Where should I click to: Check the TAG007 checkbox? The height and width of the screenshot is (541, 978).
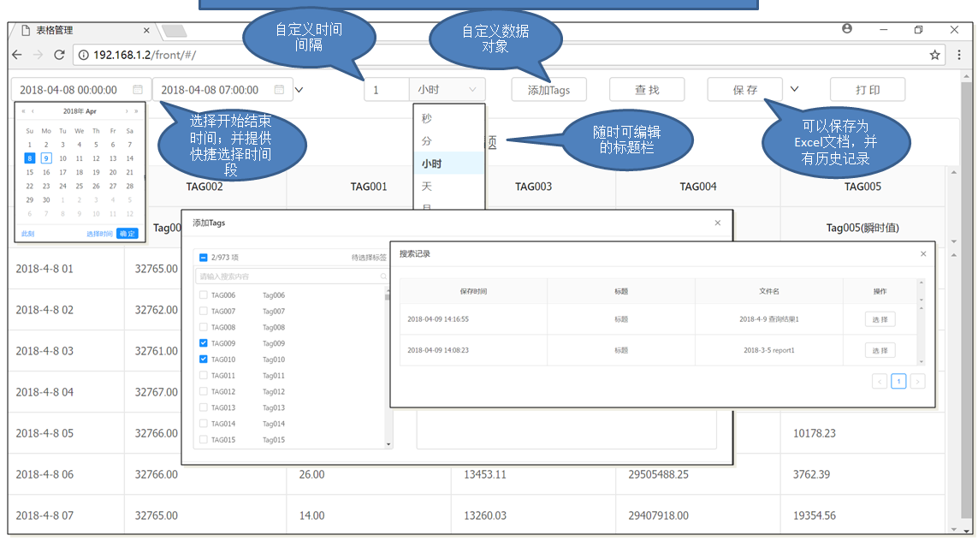[204, 311]
